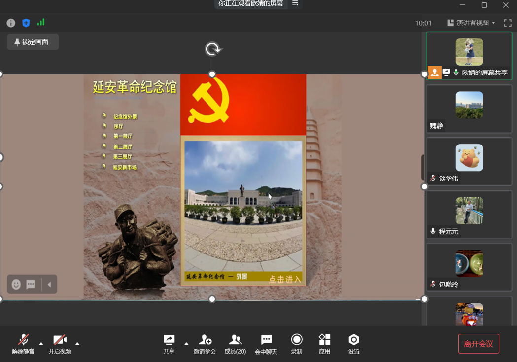Click the red Leave Meeting button
Viewport: 517px width, 362px height.
click(x=479, y=344)
